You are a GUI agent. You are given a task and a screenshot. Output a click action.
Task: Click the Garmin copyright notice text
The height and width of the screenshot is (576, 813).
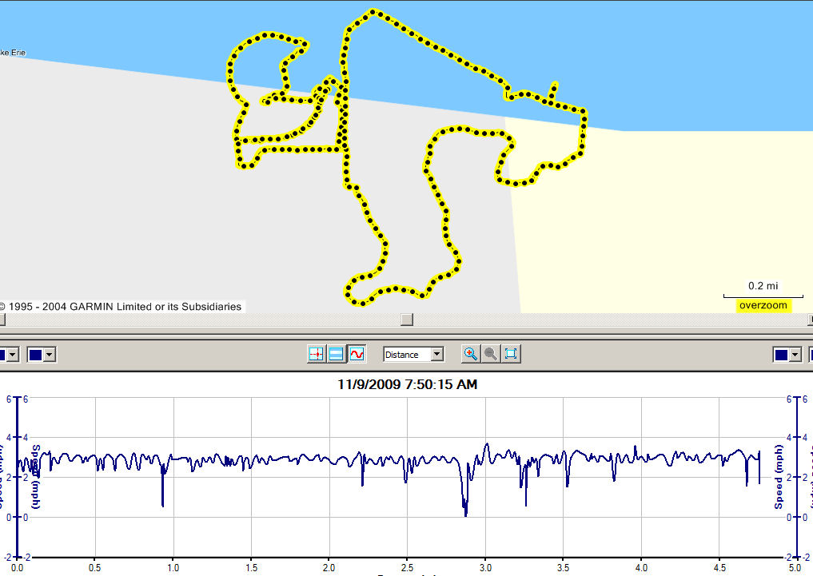(122, 307)
